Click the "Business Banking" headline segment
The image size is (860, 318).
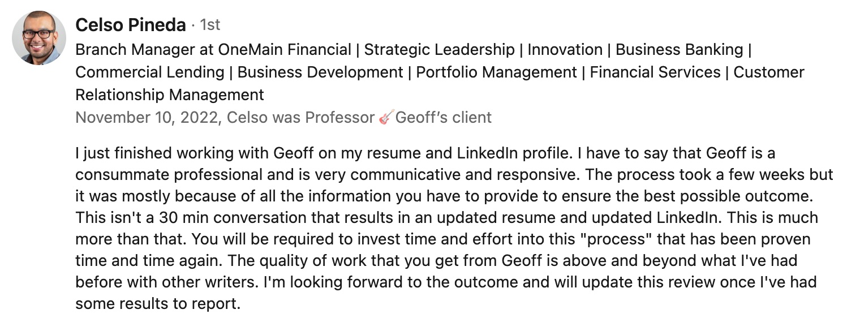[x=679, y=50]
